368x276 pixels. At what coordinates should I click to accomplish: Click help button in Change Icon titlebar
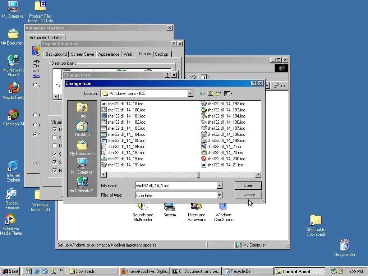[254, 83]
